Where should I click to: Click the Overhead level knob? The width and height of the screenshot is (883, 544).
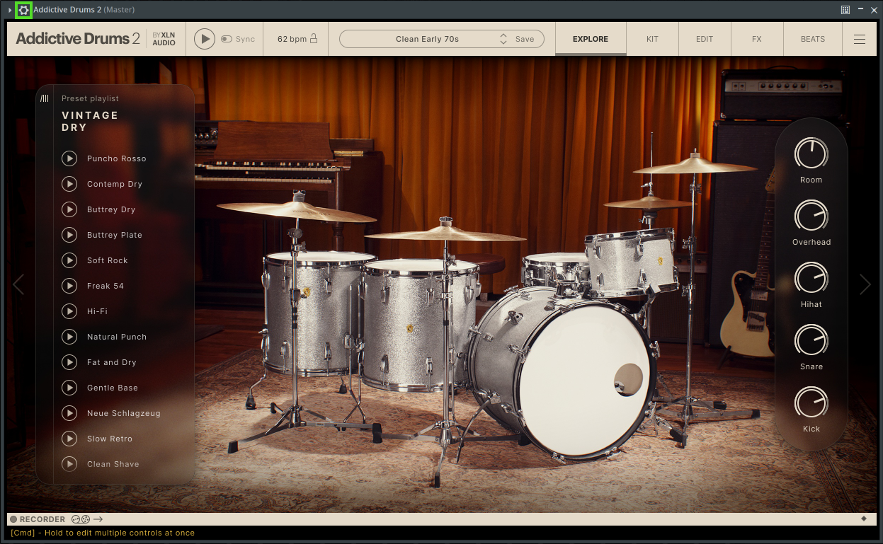811,216
